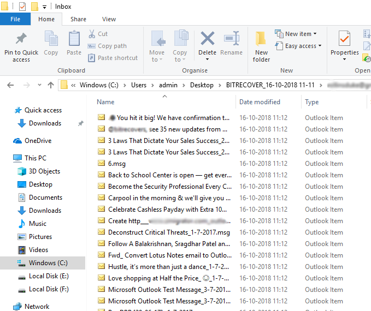Open the File menu tab
This screenshot has height=311, width=371.
tap(15, 19)
